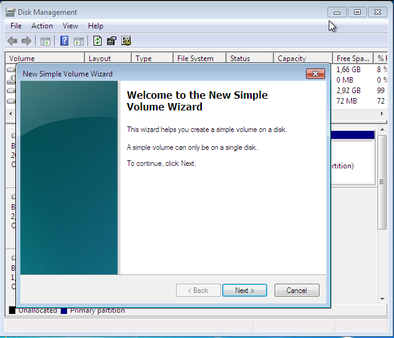
Task: Sort by the Capacity column header
Action: click(x=302, y=59)
